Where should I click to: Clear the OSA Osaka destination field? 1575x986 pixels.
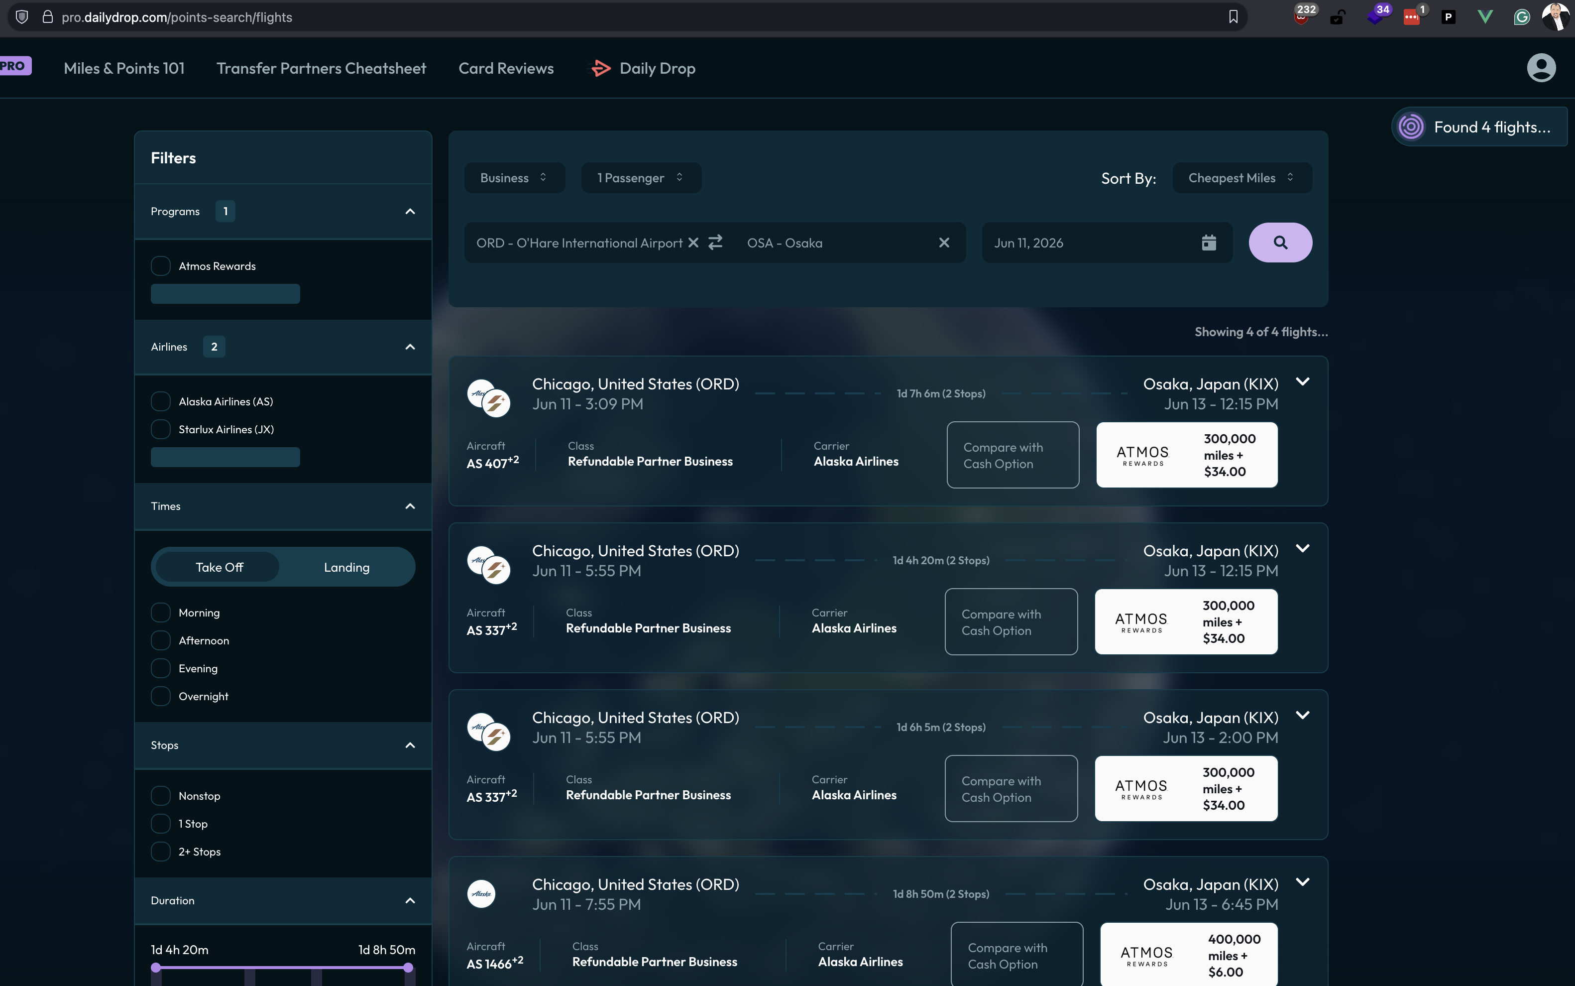click(943, 243)
